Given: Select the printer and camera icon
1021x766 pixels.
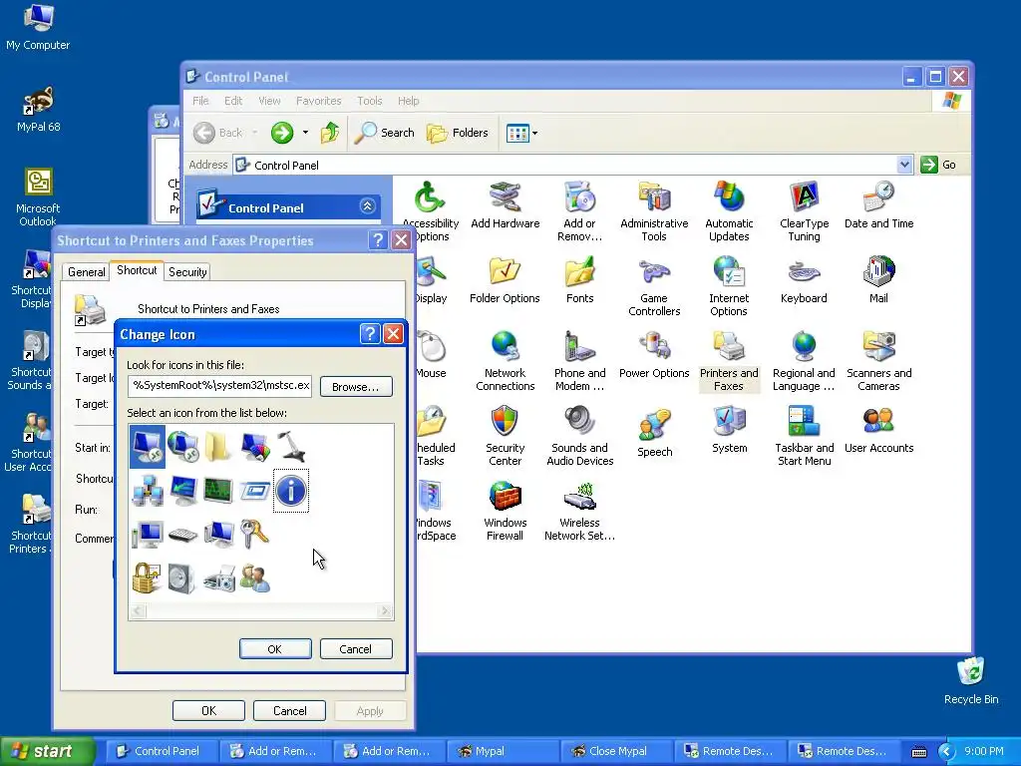Looking at the screenshot, I should click(218, 577).
